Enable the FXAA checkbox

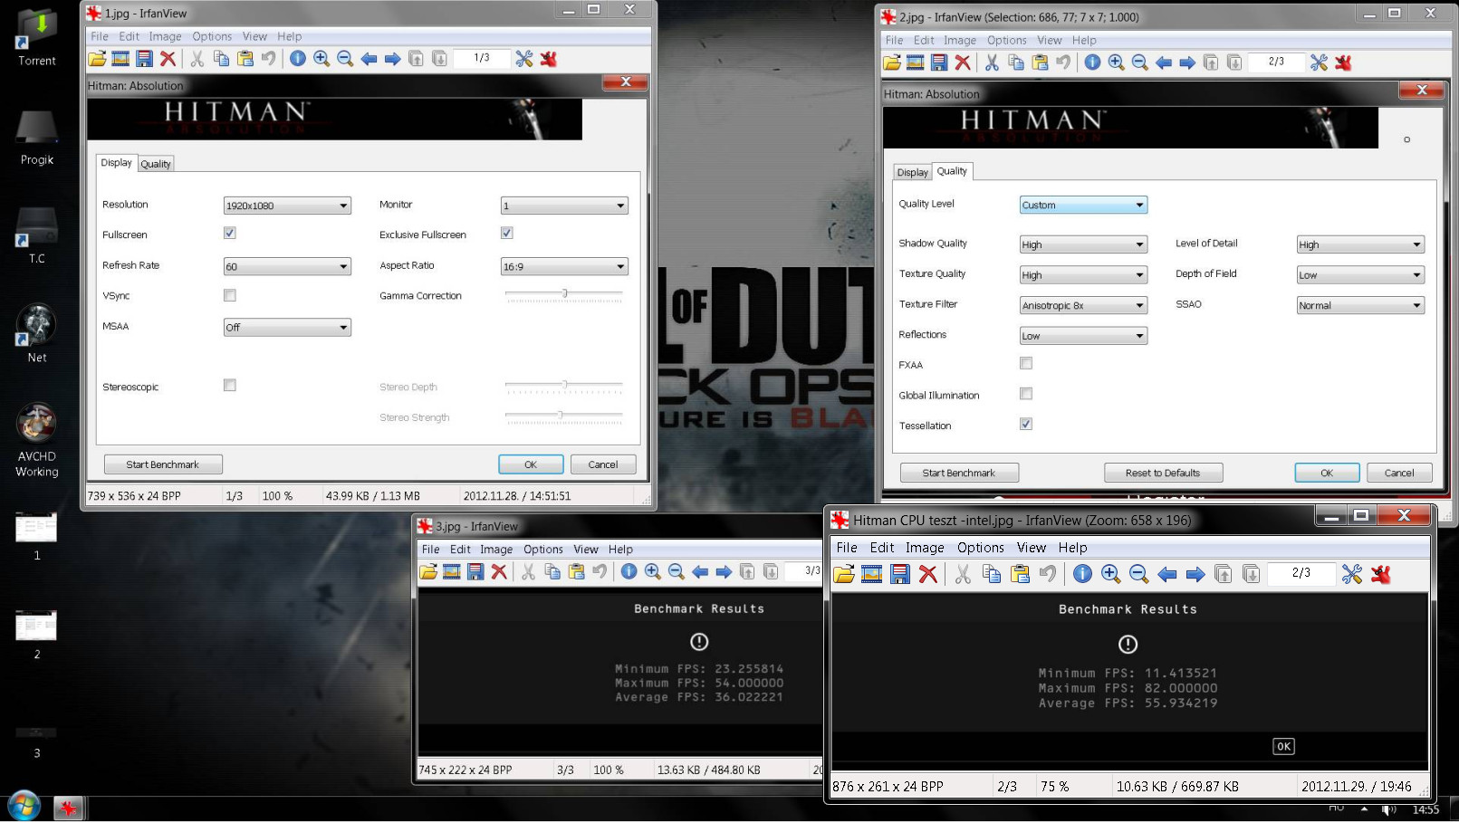1026,364
